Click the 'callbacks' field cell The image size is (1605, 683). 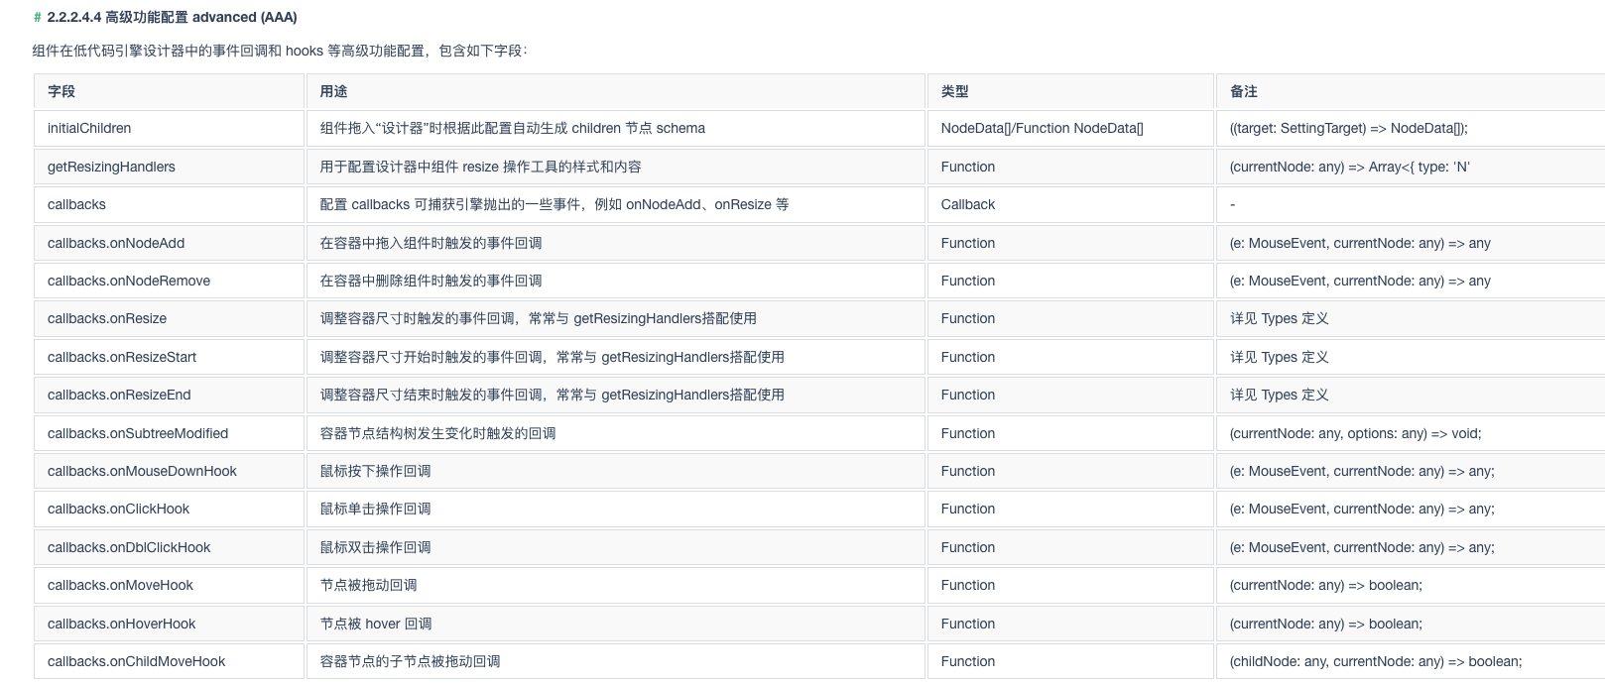(169, 204)
